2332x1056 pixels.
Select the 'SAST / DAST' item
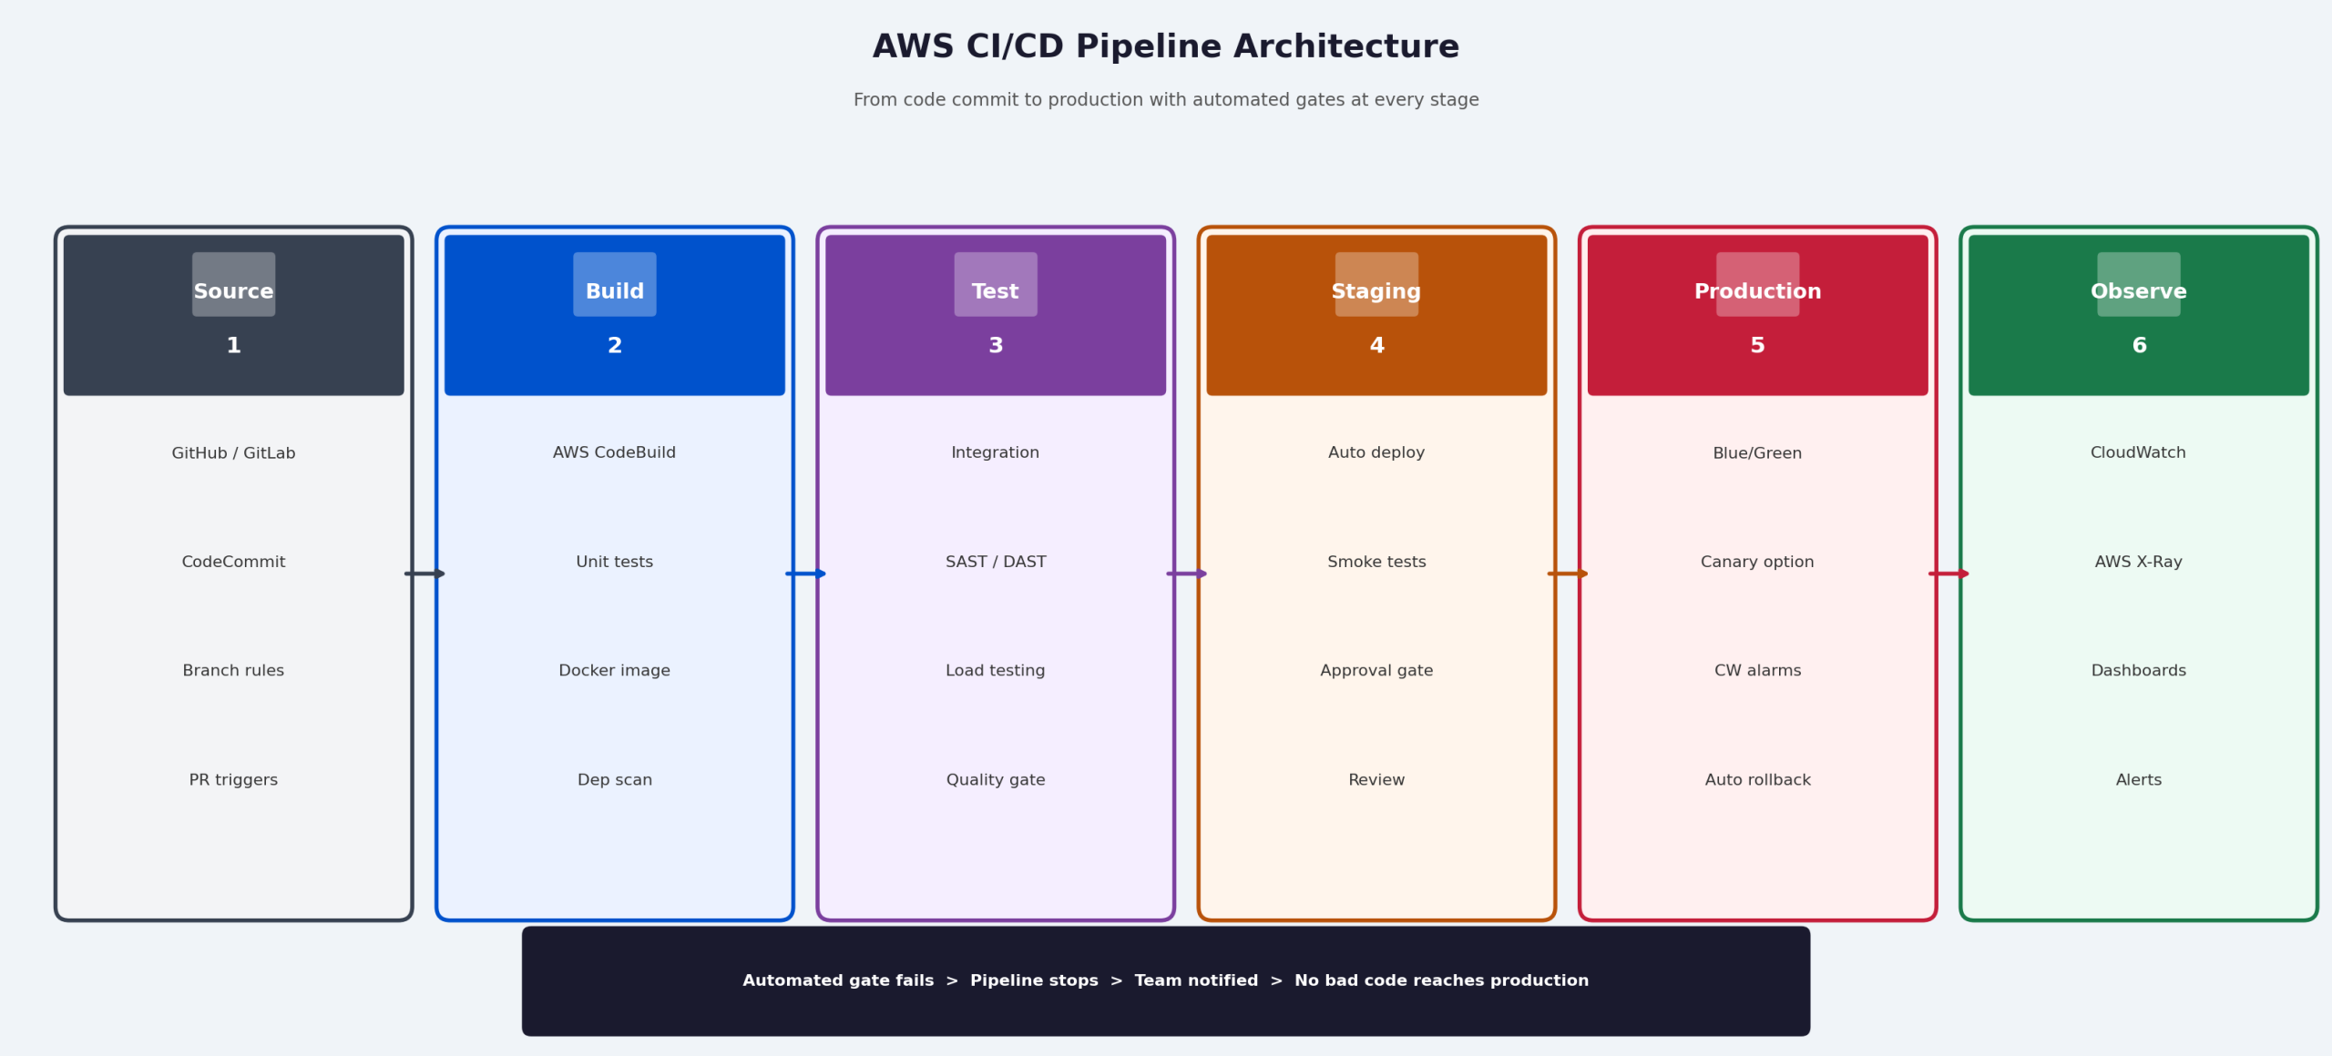click(996, 562)
